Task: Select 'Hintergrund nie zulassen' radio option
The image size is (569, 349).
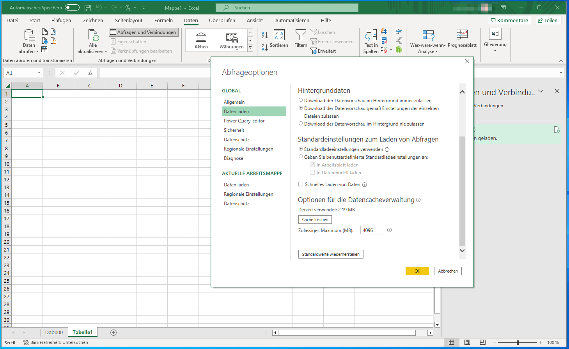Action: click(301, 124)
